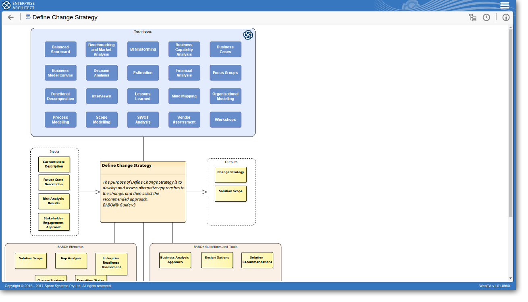The width and height of the screenshot is (528, 302).
Task: Open the hamburger menu in header
Action: [505, 5]
